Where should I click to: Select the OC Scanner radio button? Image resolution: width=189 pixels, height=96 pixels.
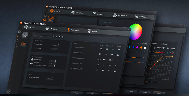click(34, 48)
